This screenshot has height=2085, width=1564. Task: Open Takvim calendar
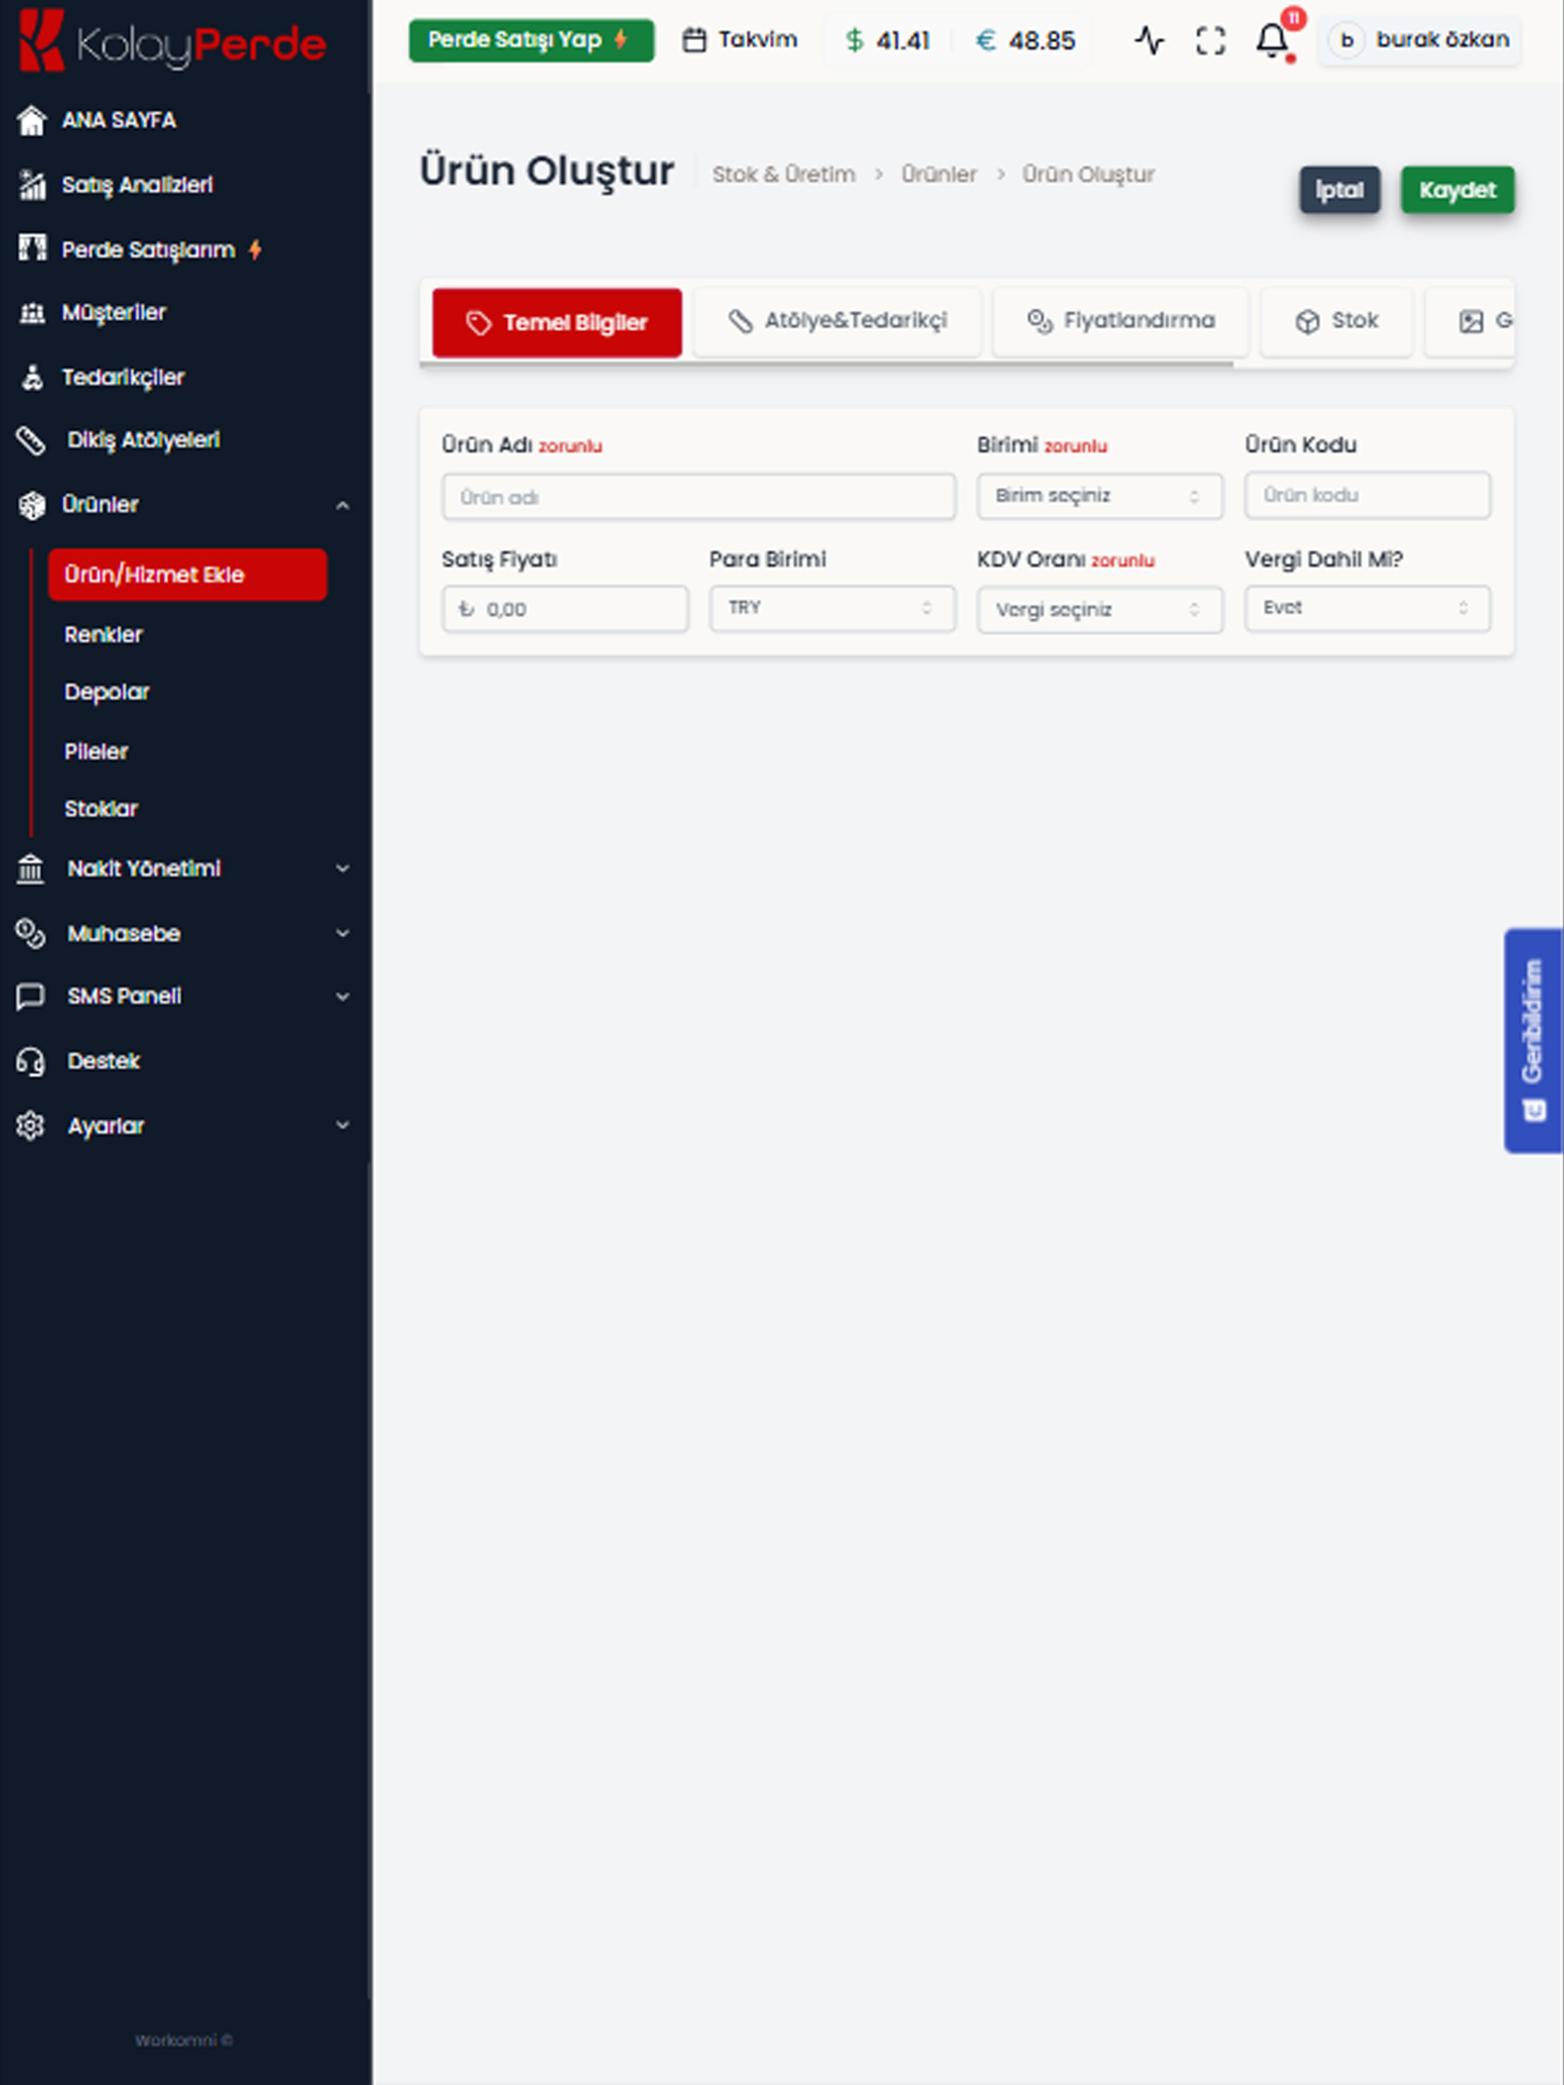(x=739, y=40)
